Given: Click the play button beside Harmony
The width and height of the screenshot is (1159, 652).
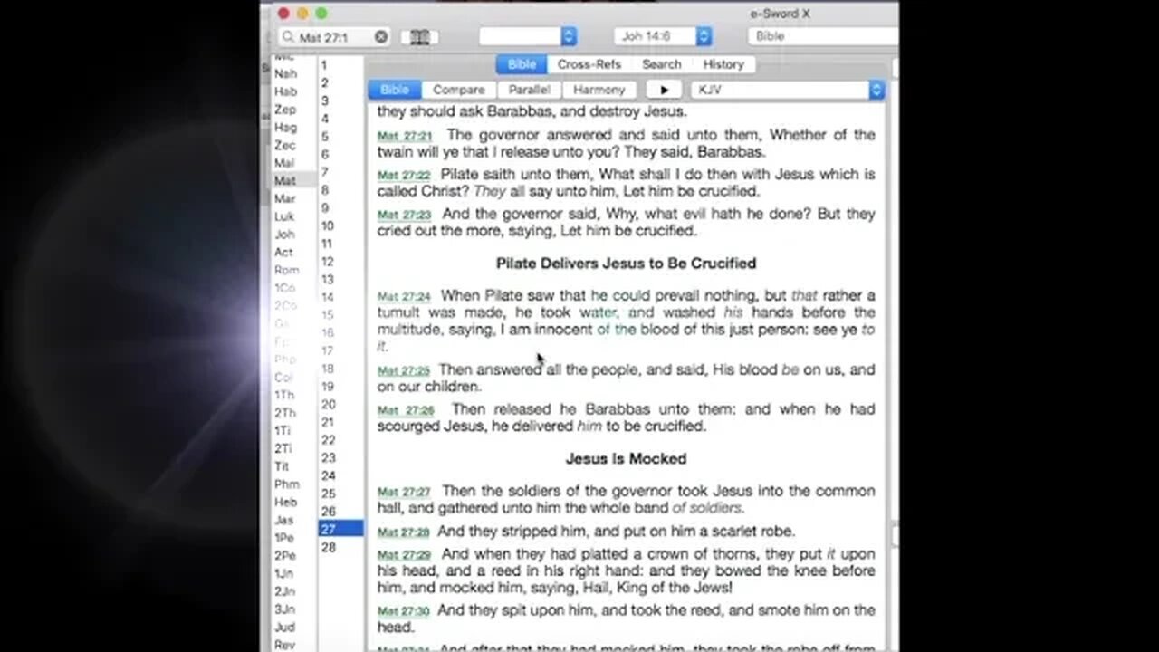Looking at the screenshot, I should point(664,90).
